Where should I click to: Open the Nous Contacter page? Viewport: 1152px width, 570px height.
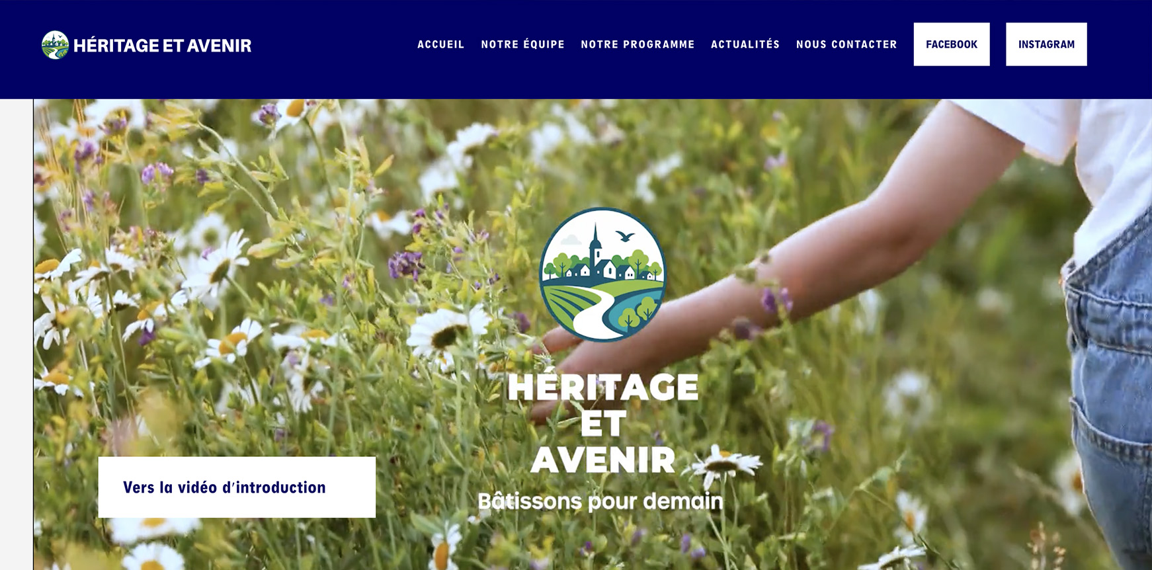(846, 44)
